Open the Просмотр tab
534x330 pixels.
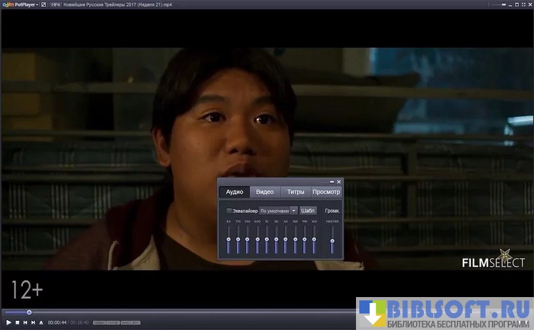click(x=326, y=192)
